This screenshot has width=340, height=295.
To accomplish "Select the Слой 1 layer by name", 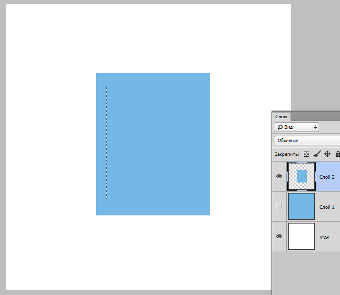I will 327,207.
